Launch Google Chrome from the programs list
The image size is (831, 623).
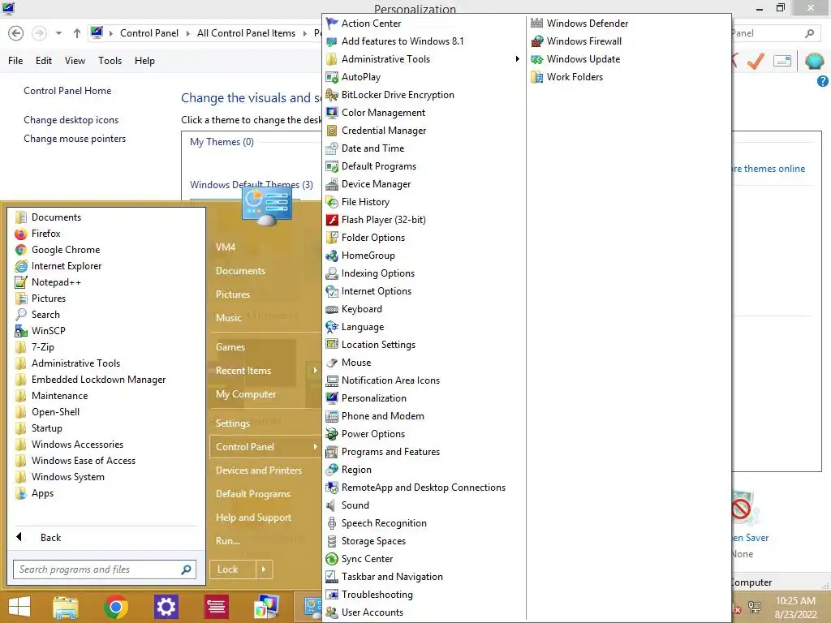click(65, 250)
